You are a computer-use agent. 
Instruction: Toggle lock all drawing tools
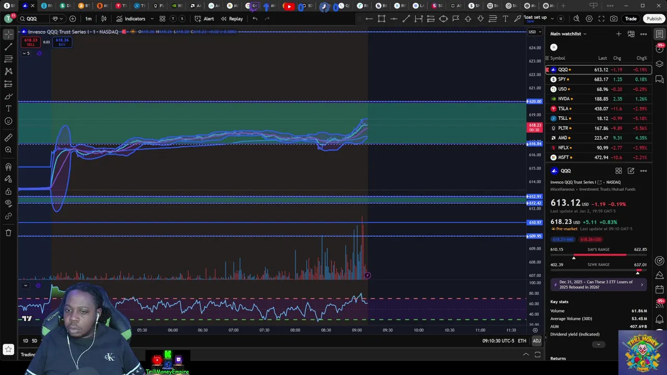[8, 191]
